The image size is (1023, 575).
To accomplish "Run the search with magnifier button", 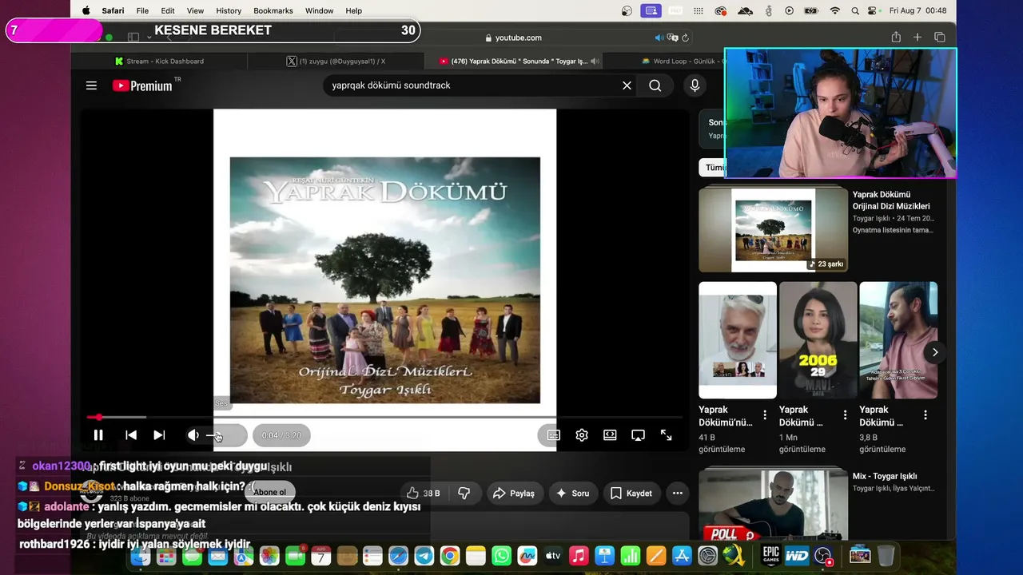I will (x=655, y=85).
